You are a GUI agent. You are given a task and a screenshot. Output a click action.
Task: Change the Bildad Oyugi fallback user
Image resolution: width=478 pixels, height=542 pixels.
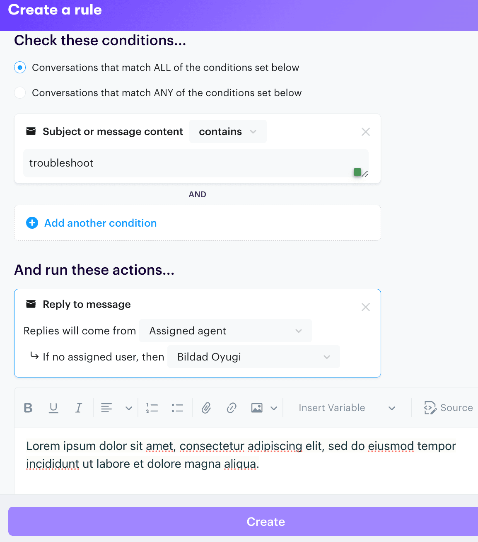click(x=253, y=356)
